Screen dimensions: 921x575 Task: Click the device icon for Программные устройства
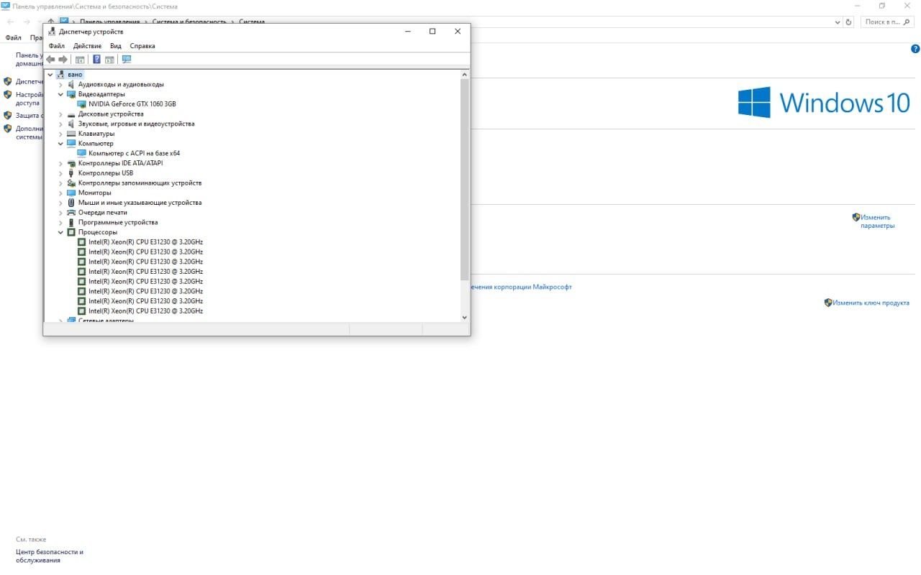[71, 223]
